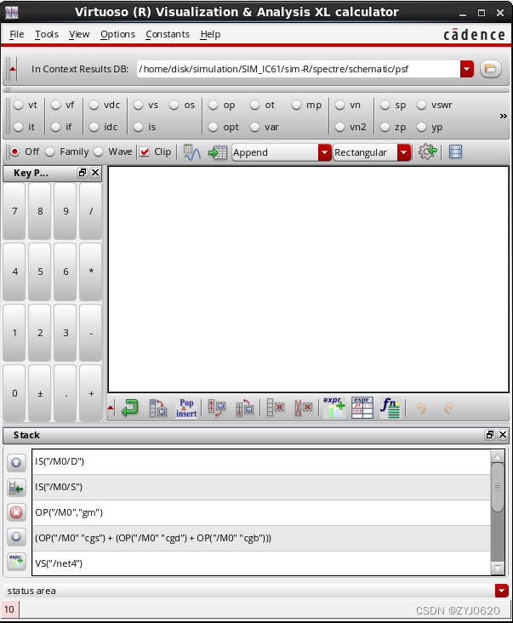Click keypad button 7

click(14, 211)
